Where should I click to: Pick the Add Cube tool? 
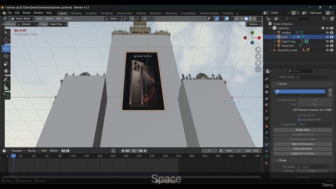[6, 96]
